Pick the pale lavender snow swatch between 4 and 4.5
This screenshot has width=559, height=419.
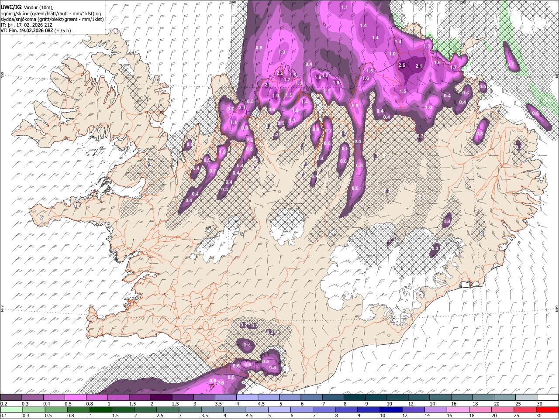click(x=247, y=397)
